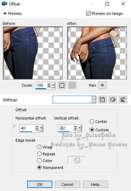Open the Settings presets dropdown
The height and width of the screenshot is (191, 131).
94,99
